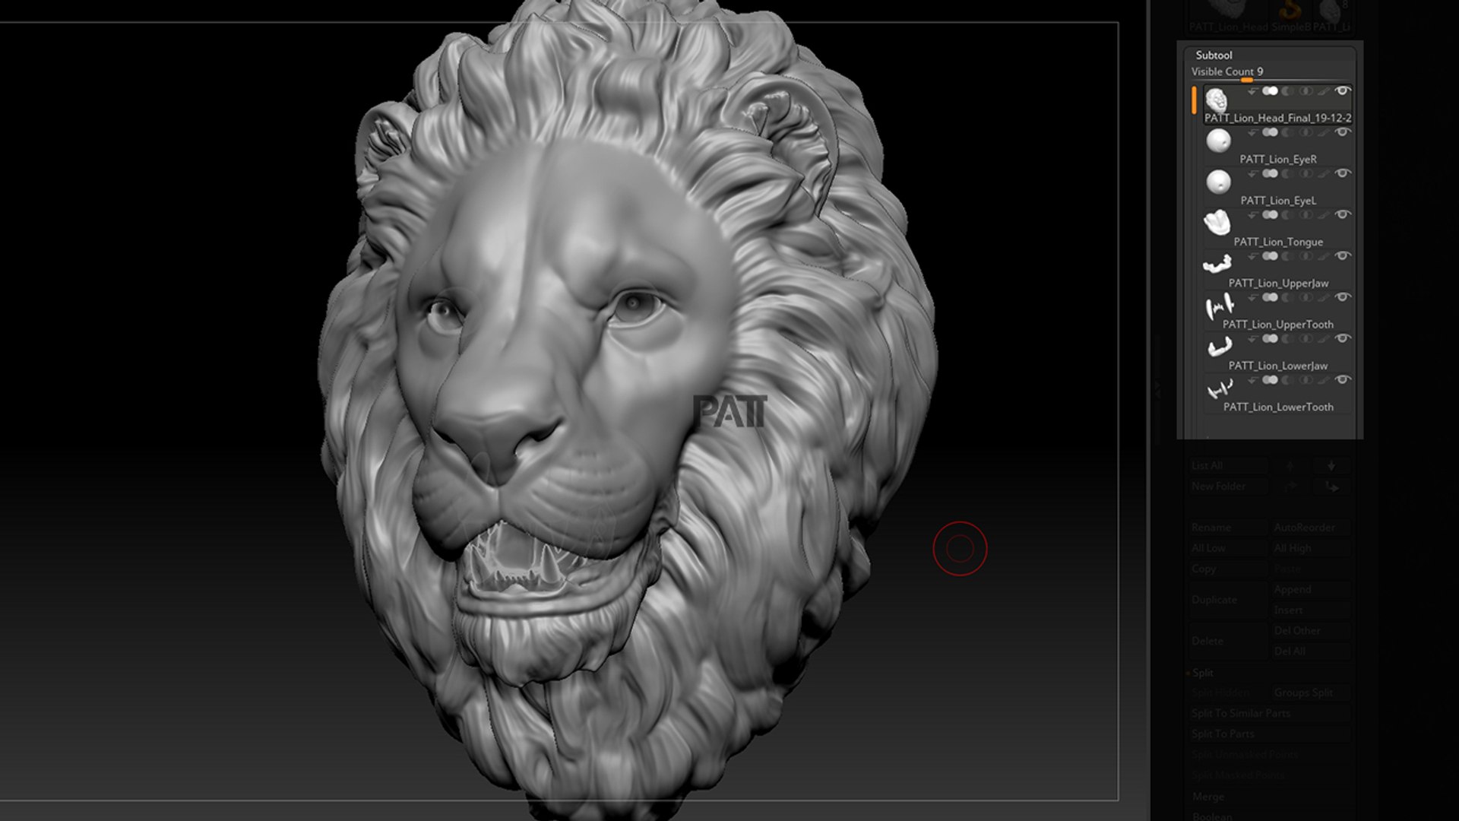Click the Append button
Image resolution: width=1459 pixels, height=821 pixels.
[1312, 590]
